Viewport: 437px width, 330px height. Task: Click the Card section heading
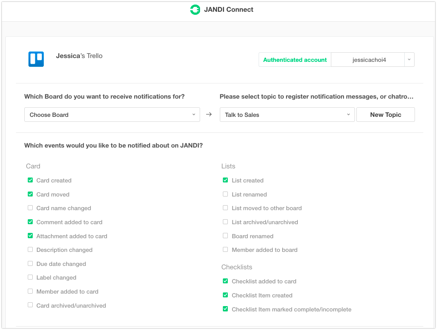coord(33,166)
